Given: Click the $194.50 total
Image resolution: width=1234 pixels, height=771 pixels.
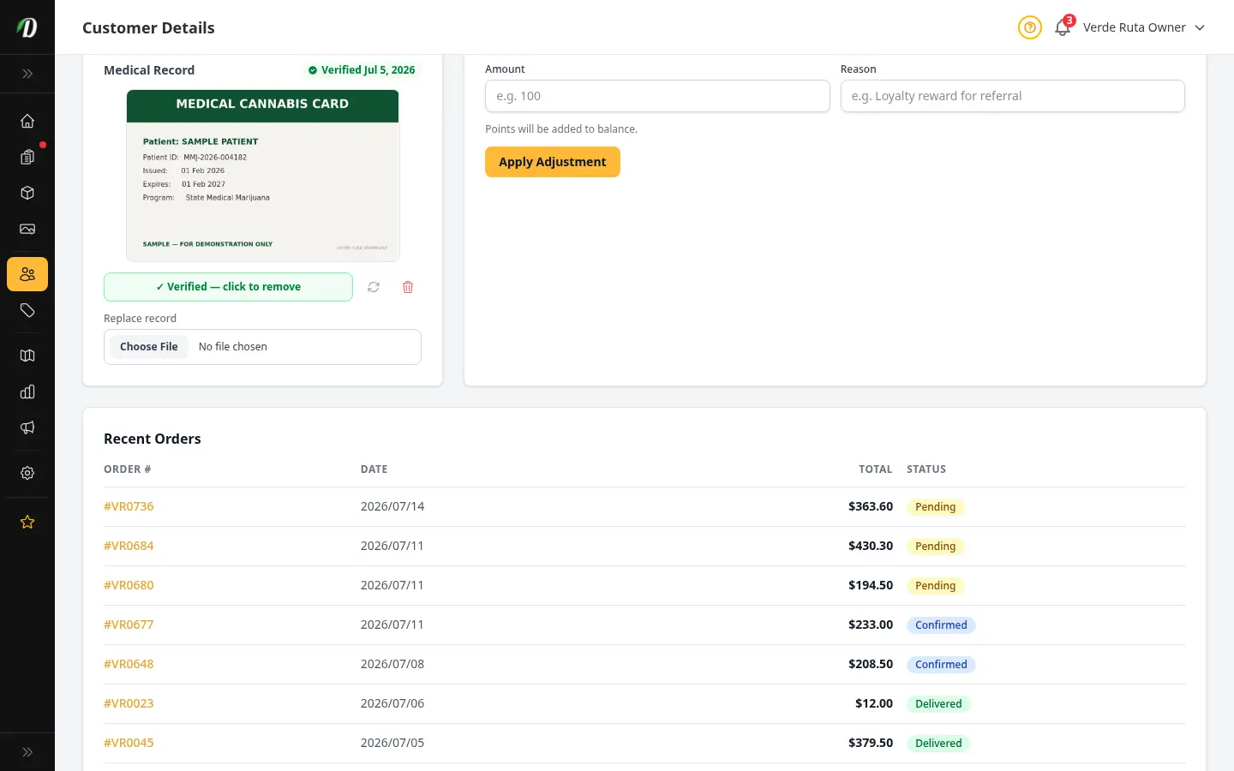Looking at the screenshot, I should 871,585.
